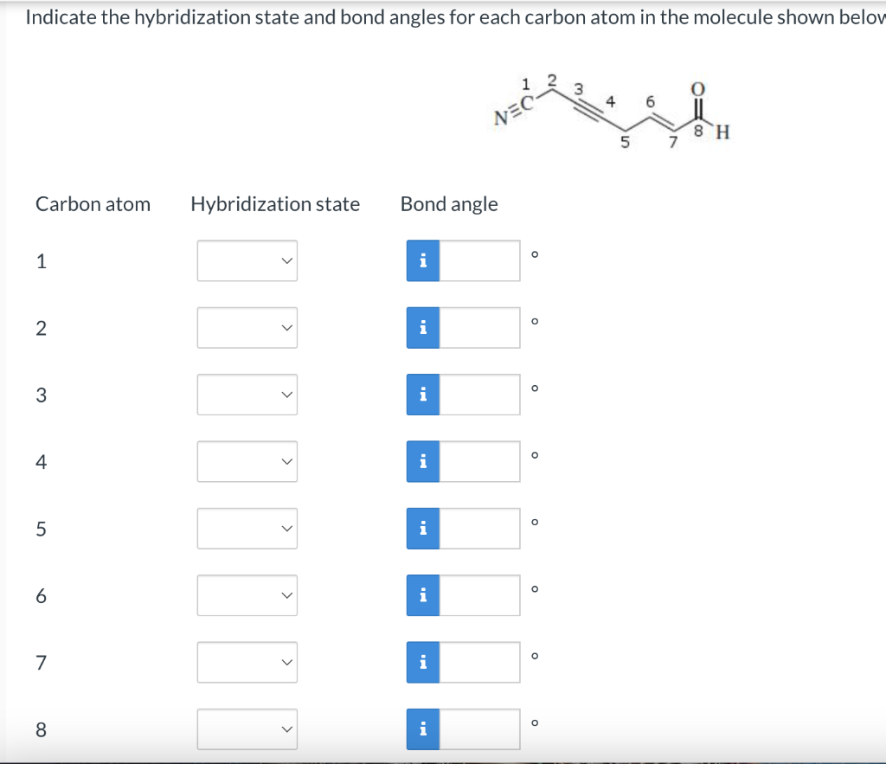Image resolution: width=886 pixels, height=764 pixels.
Task: Open the hybridization dropdown for carbon 6
Action: pyautogui.click(x=247, y=594)
